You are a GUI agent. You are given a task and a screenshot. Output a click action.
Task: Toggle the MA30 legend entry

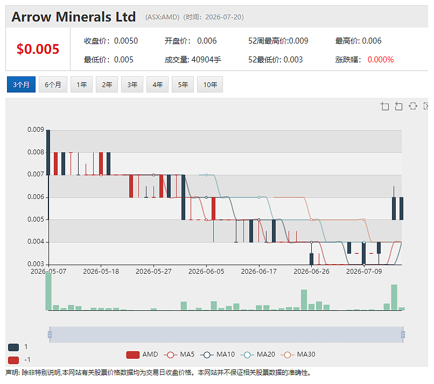click(298, 355)
